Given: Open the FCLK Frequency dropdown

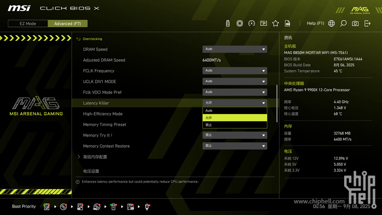Looking at the screenshot, I should (235, 71).
